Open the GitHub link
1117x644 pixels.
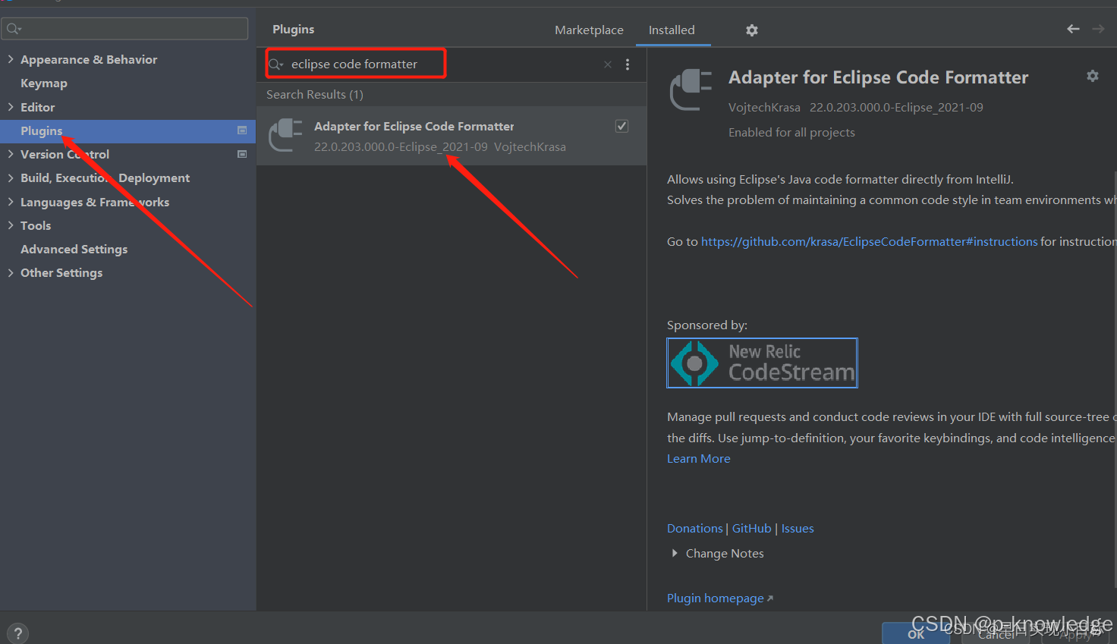751,528
